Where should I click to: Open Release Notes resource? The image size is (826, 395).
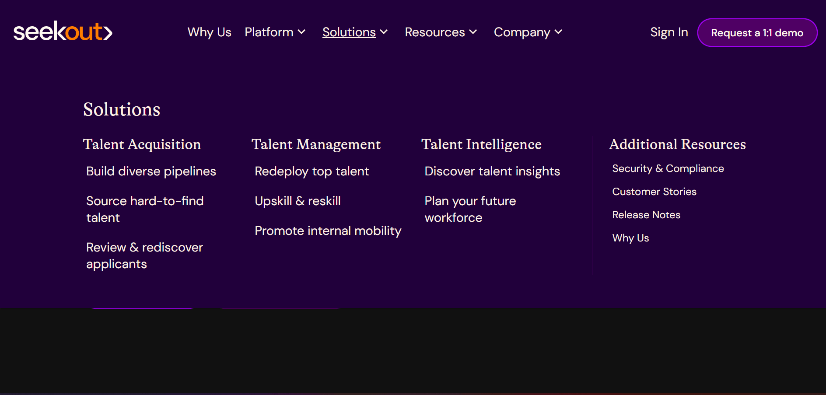(646, 214)
